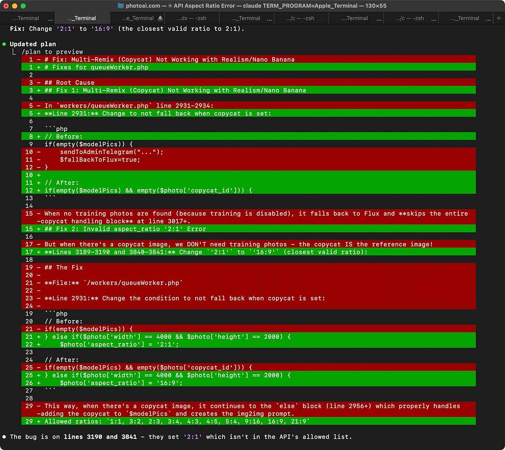Click added line 22 setting aspect_ratio to '2:1'
Viewport: 505px width, 450px height.
pyautogui.click(x=248, y=344)
